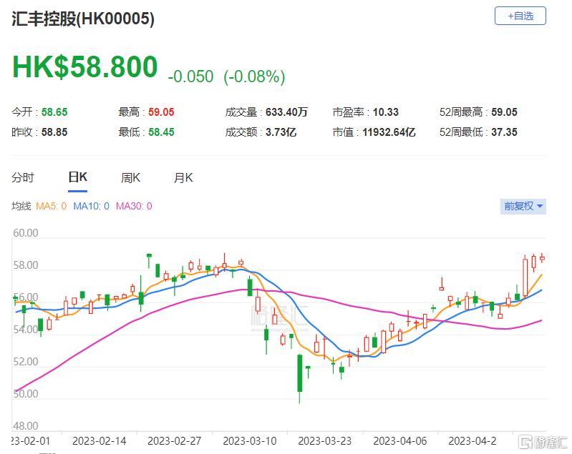Viewport: 572px width, 454px height.
Task: Click the 60.00 price axis label
Action: pyautogui.click(x=26, y=233)
